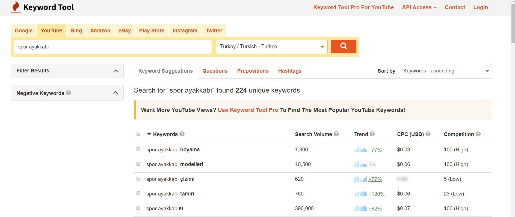
Task: Click the 5 (Low) competition cell
Action: click(x=452, y=179)
